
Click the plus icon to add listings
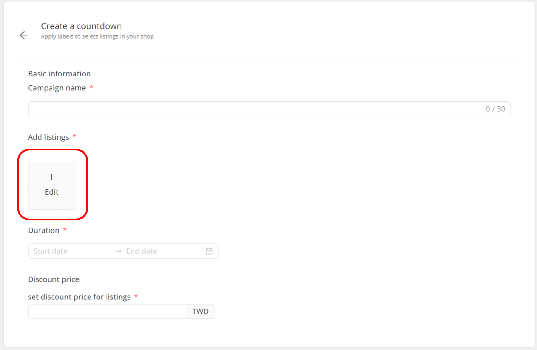(52, 177)
